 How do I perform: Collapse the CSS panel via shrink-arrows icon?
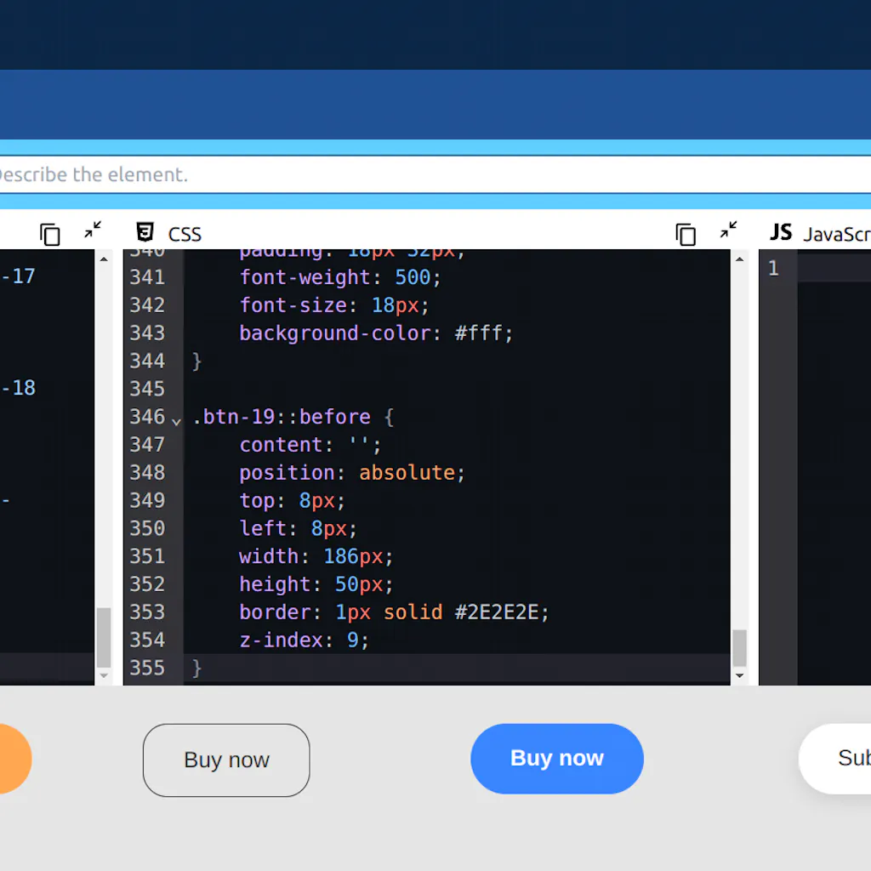coord(93,230)
